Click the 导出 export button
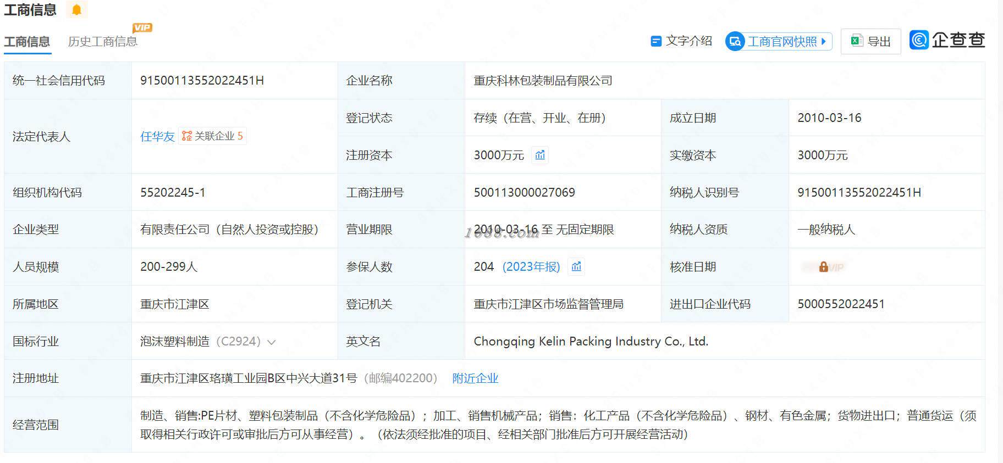Viewport: 1003px width, 463px height. click(x=871, y=41)
